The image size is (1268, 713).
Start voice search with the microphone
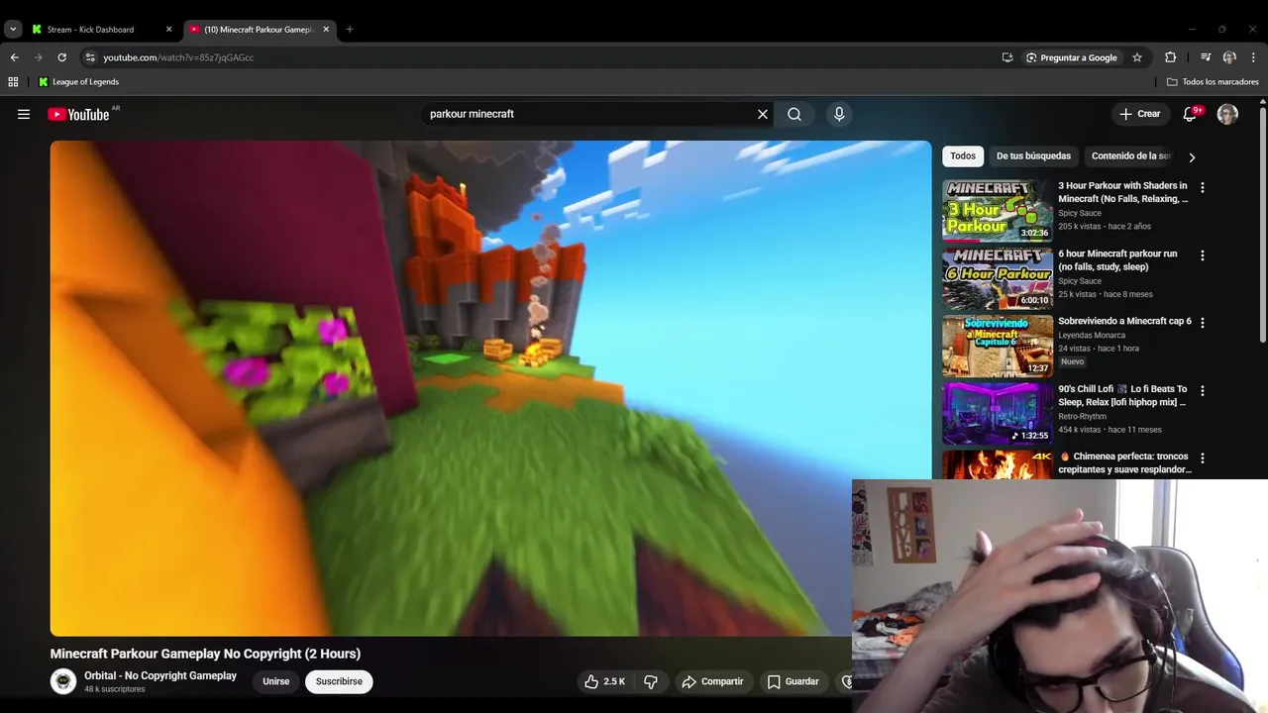(x=839, y=114)
